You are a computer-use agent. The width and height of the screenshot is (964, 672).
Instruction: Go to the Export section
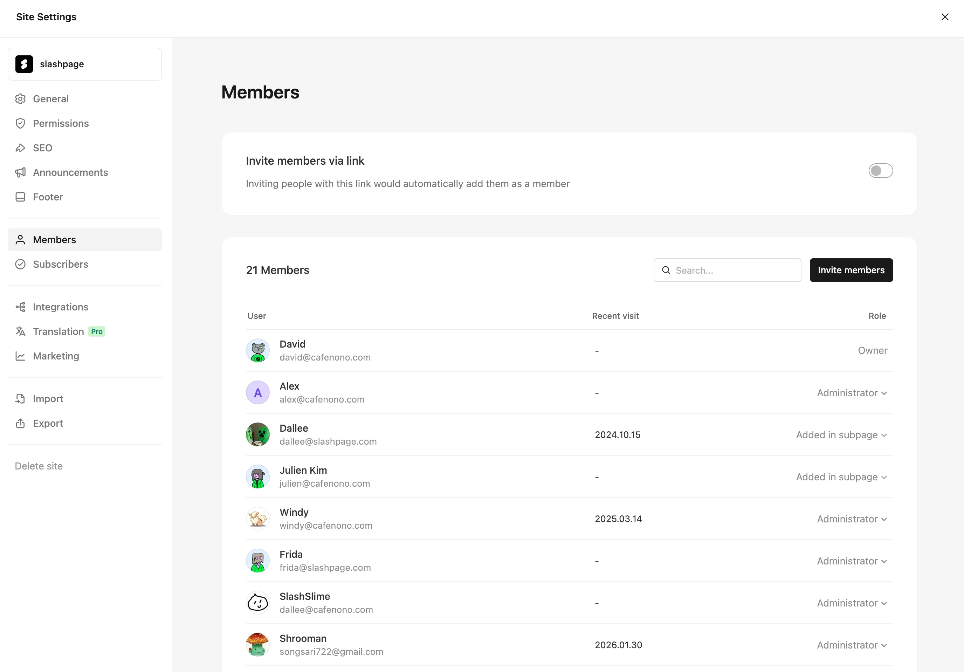pos(48,423)
